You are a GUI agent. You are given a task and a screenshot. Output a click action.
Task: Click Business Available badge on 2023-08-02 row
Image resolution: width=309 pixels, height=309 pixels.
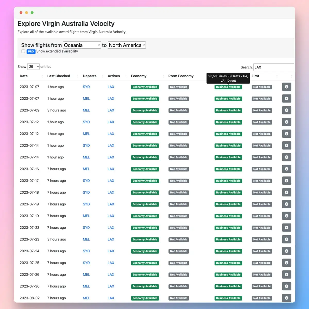tap(228, 298)
